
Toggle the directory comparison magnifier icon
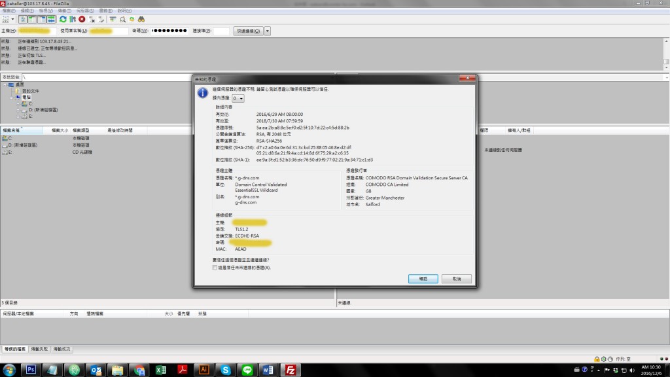click(x=122, y=19)
